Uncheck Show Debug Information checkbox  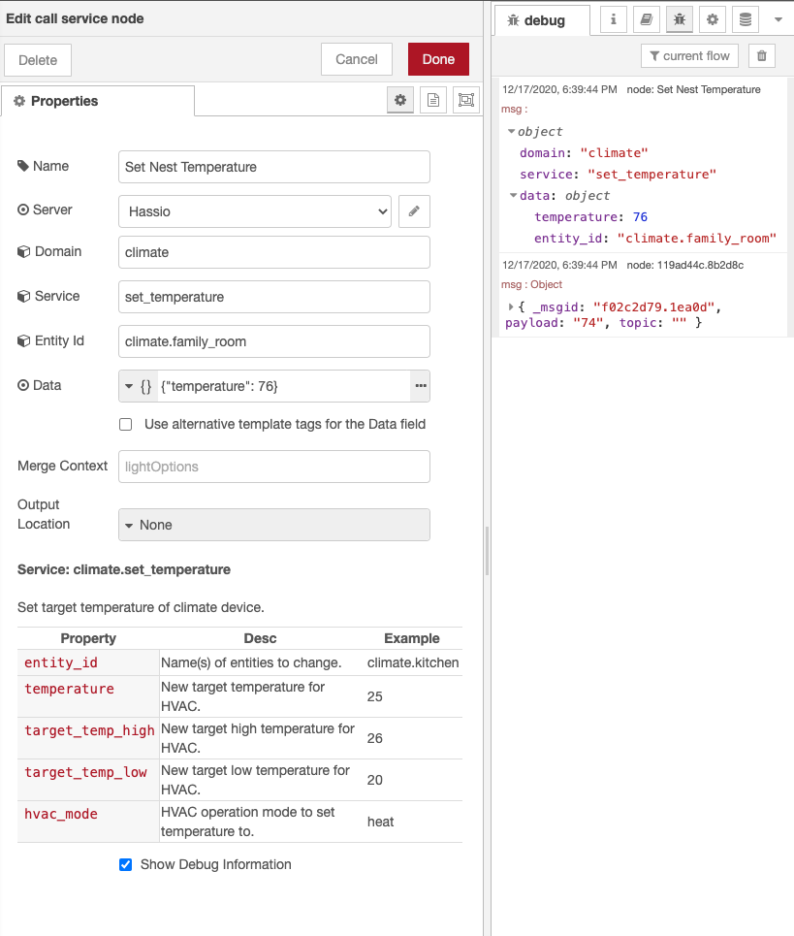tap(125, 864)
